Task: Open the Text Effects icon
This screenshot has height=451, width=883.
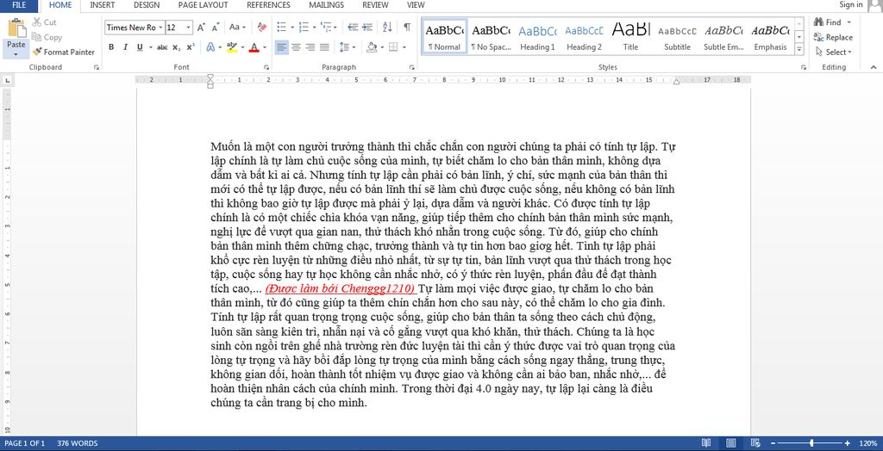Action: coord(210,47)
